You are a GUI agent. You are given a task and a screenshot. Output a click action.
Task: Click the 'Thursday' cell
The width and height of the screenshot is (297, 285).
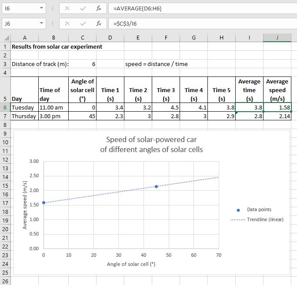tap(25, 116)
